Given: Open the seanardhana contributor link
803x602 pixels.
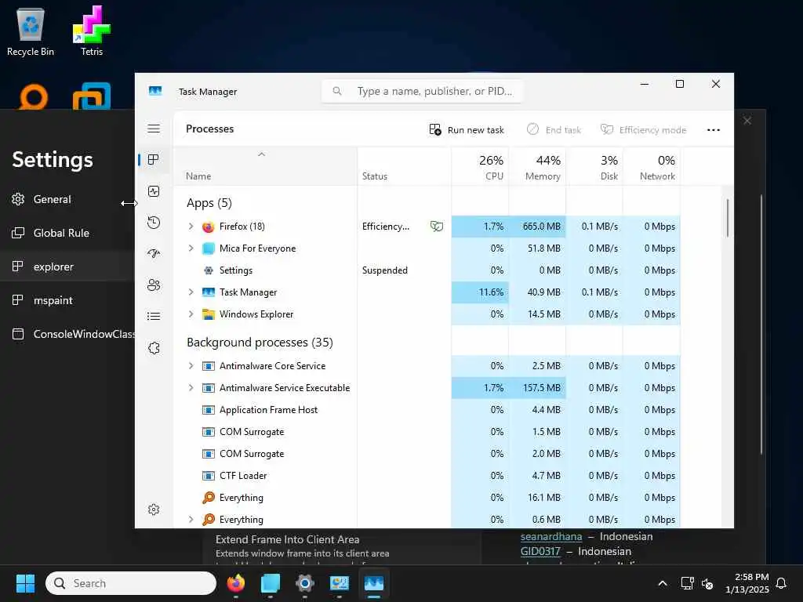Looking at the screenshot, I should pyautogui.click(x=551, y=536).
